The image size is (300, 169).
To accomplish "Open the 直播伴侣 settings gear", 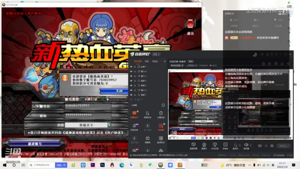I will (272, 146).
